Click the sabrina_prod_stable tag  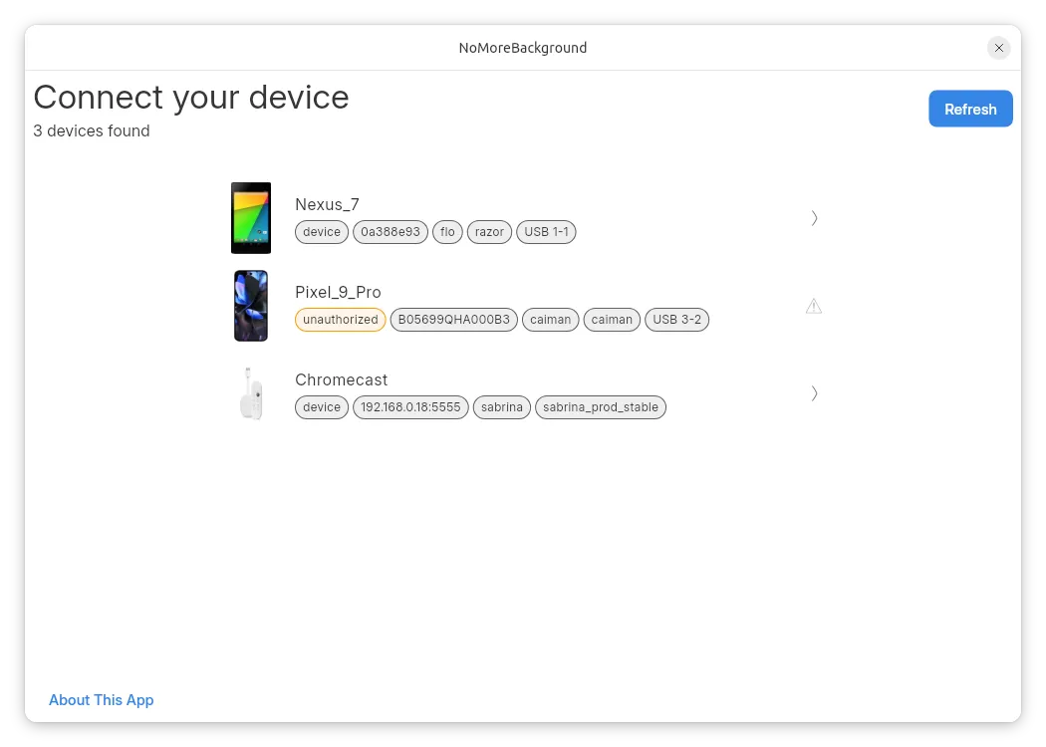coord(601,407)
